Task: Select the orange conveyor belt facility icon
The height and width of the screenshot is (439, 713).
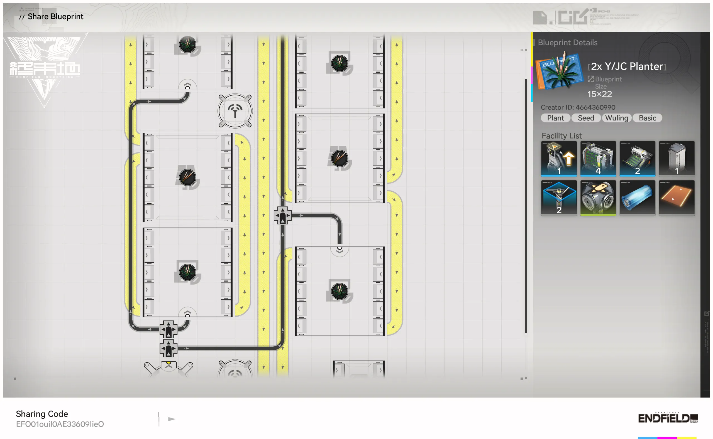Action: point(677,198)
